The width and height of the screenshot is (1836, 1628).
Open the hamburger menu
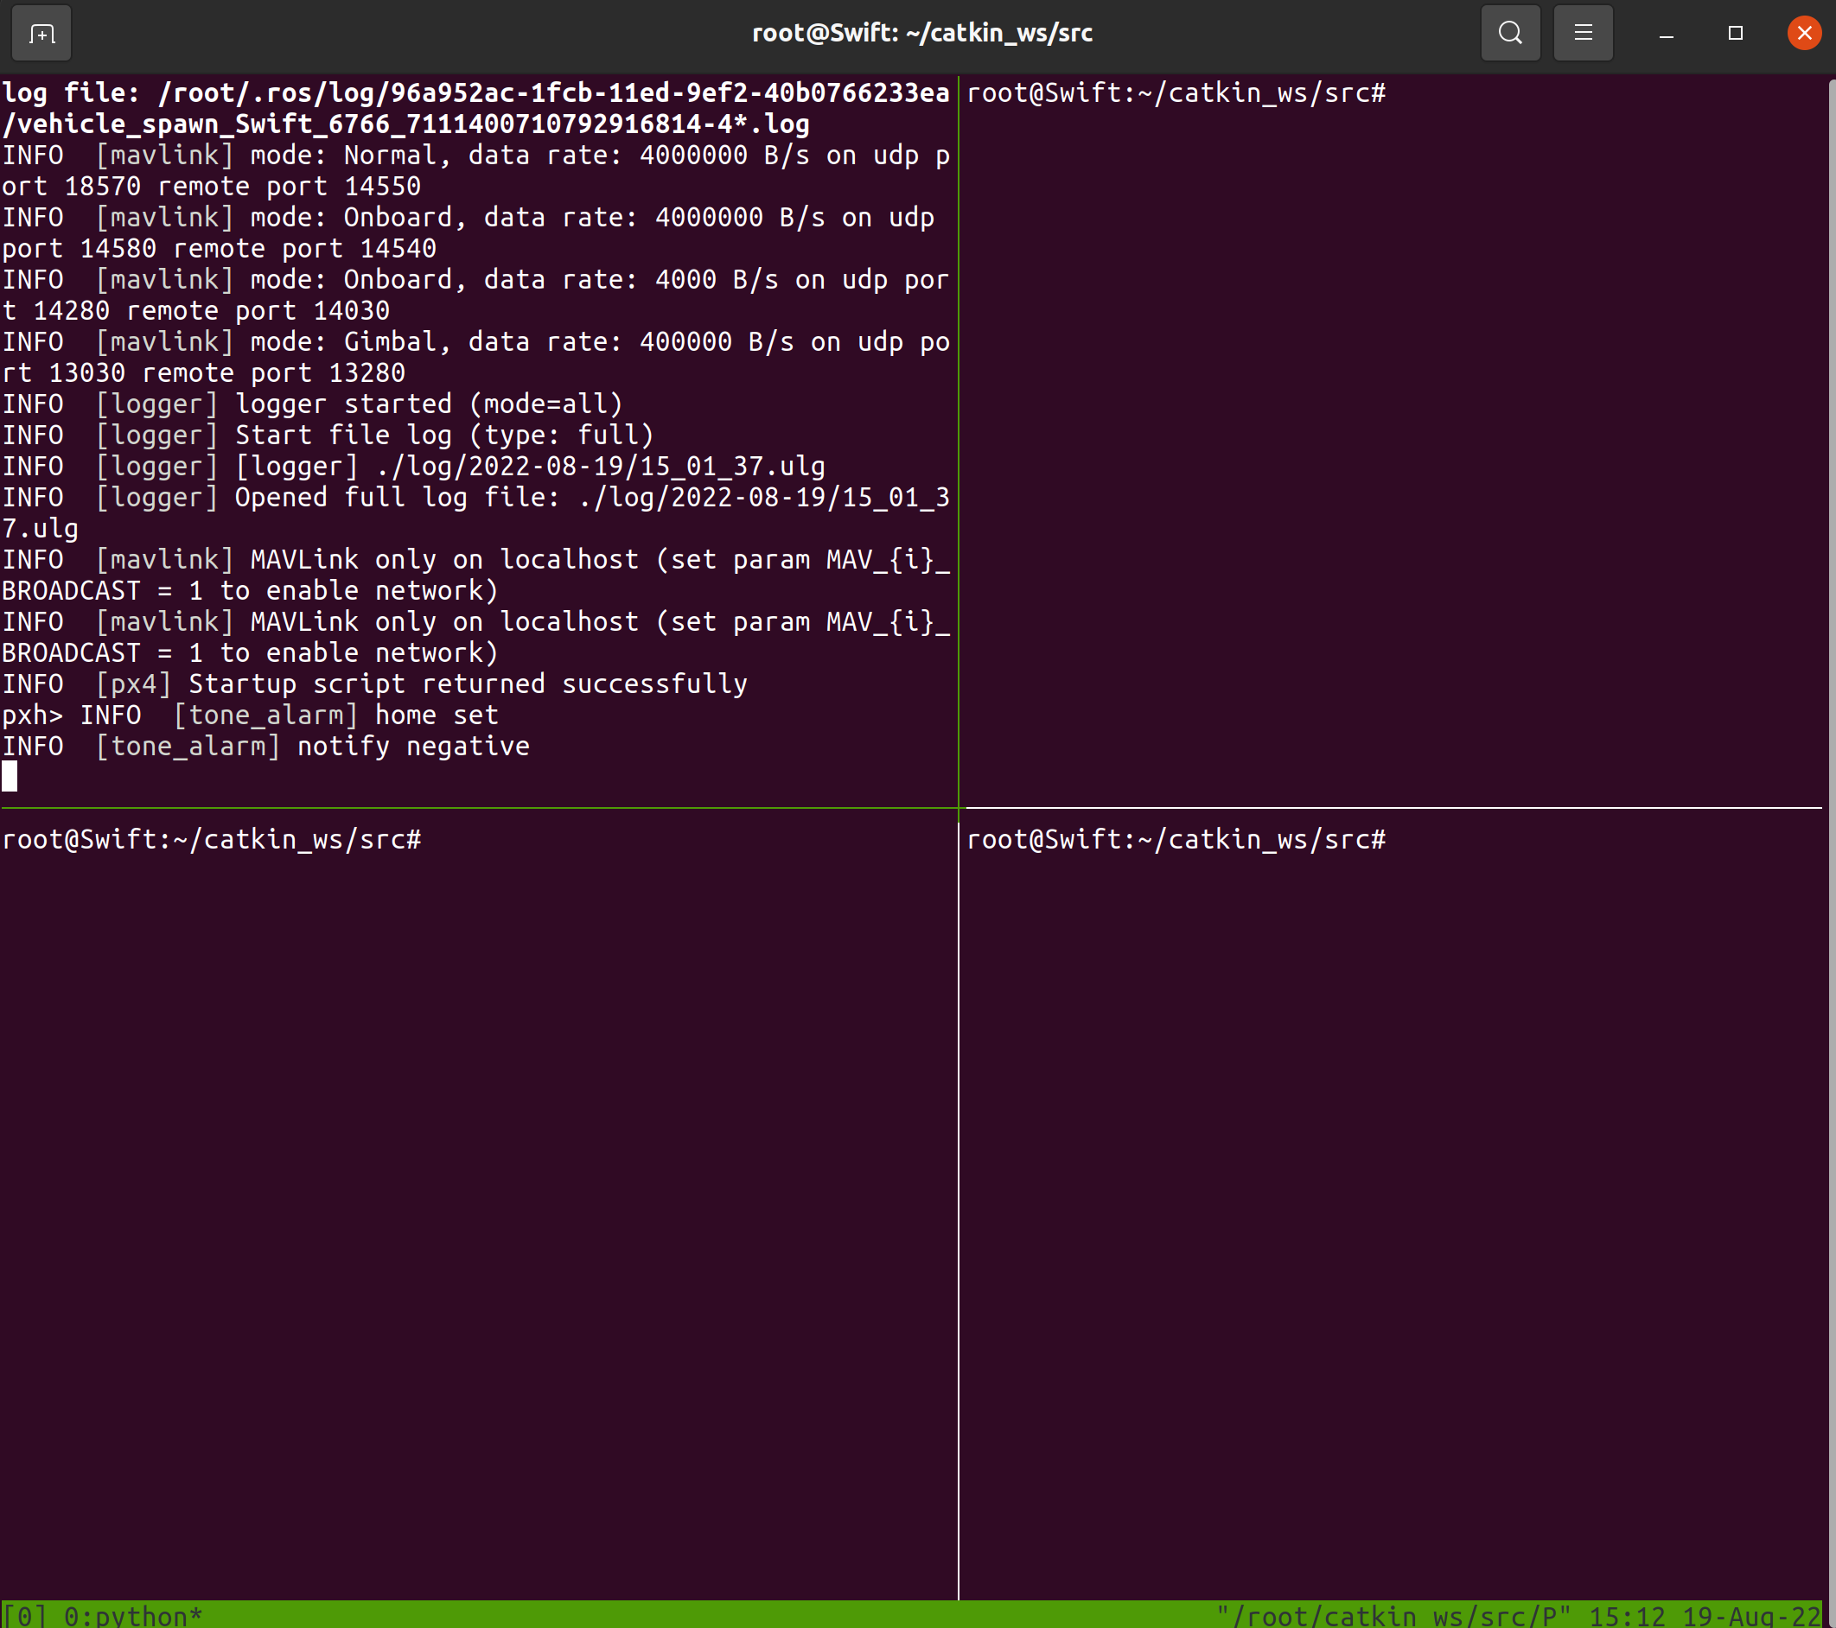click(x=1583, y=33)
